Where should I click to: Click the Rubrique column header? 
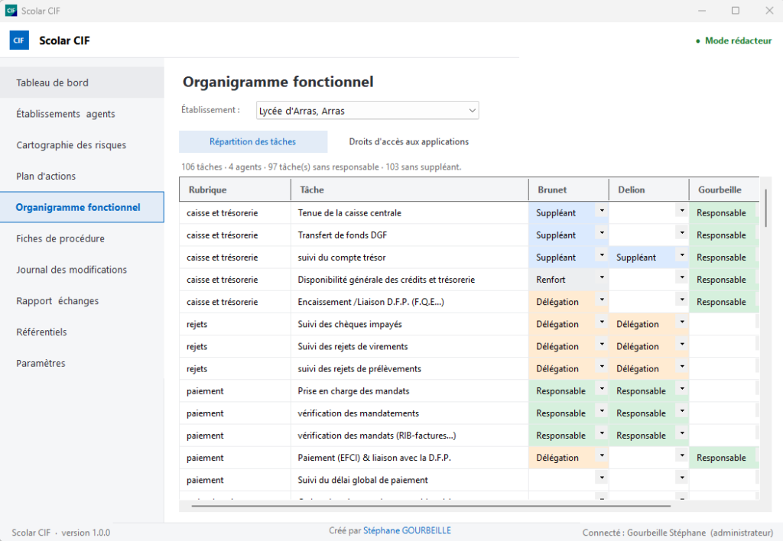pos(236,190)
